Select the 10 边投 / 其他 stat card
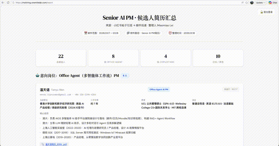Image resolution: width=279 pixels, height=146 pixels. (218, 58)
